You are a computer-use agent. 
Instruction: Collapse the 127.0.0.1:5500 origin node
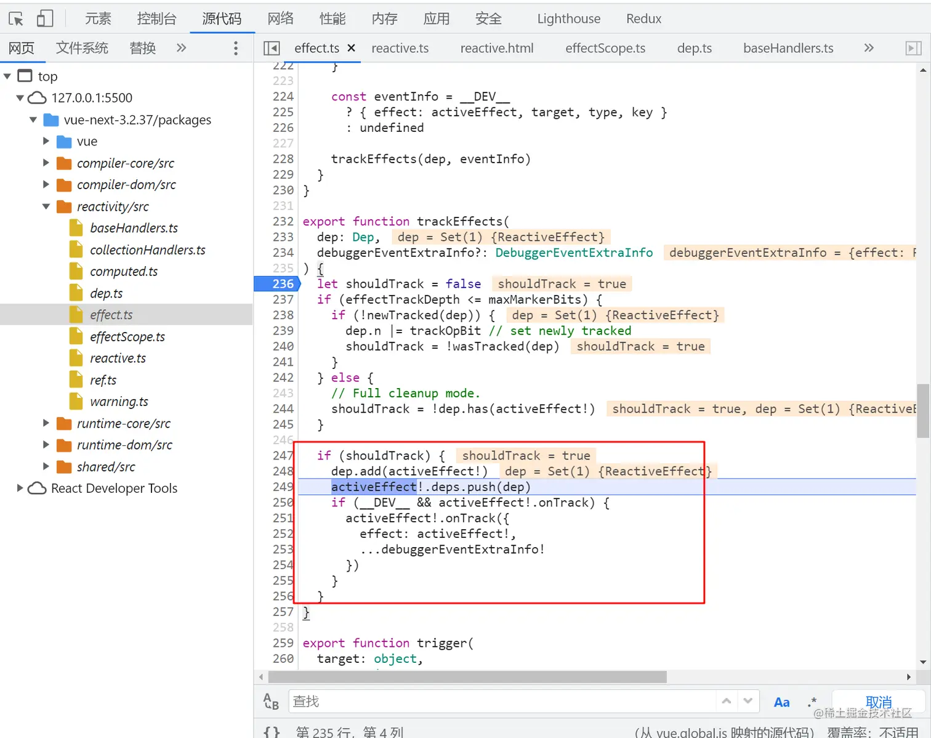tap(20, 98)
